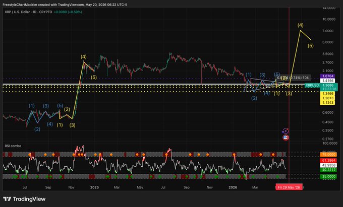
Task: Click the yellow 1.3466 price label
Action: (x=327, y=94)
